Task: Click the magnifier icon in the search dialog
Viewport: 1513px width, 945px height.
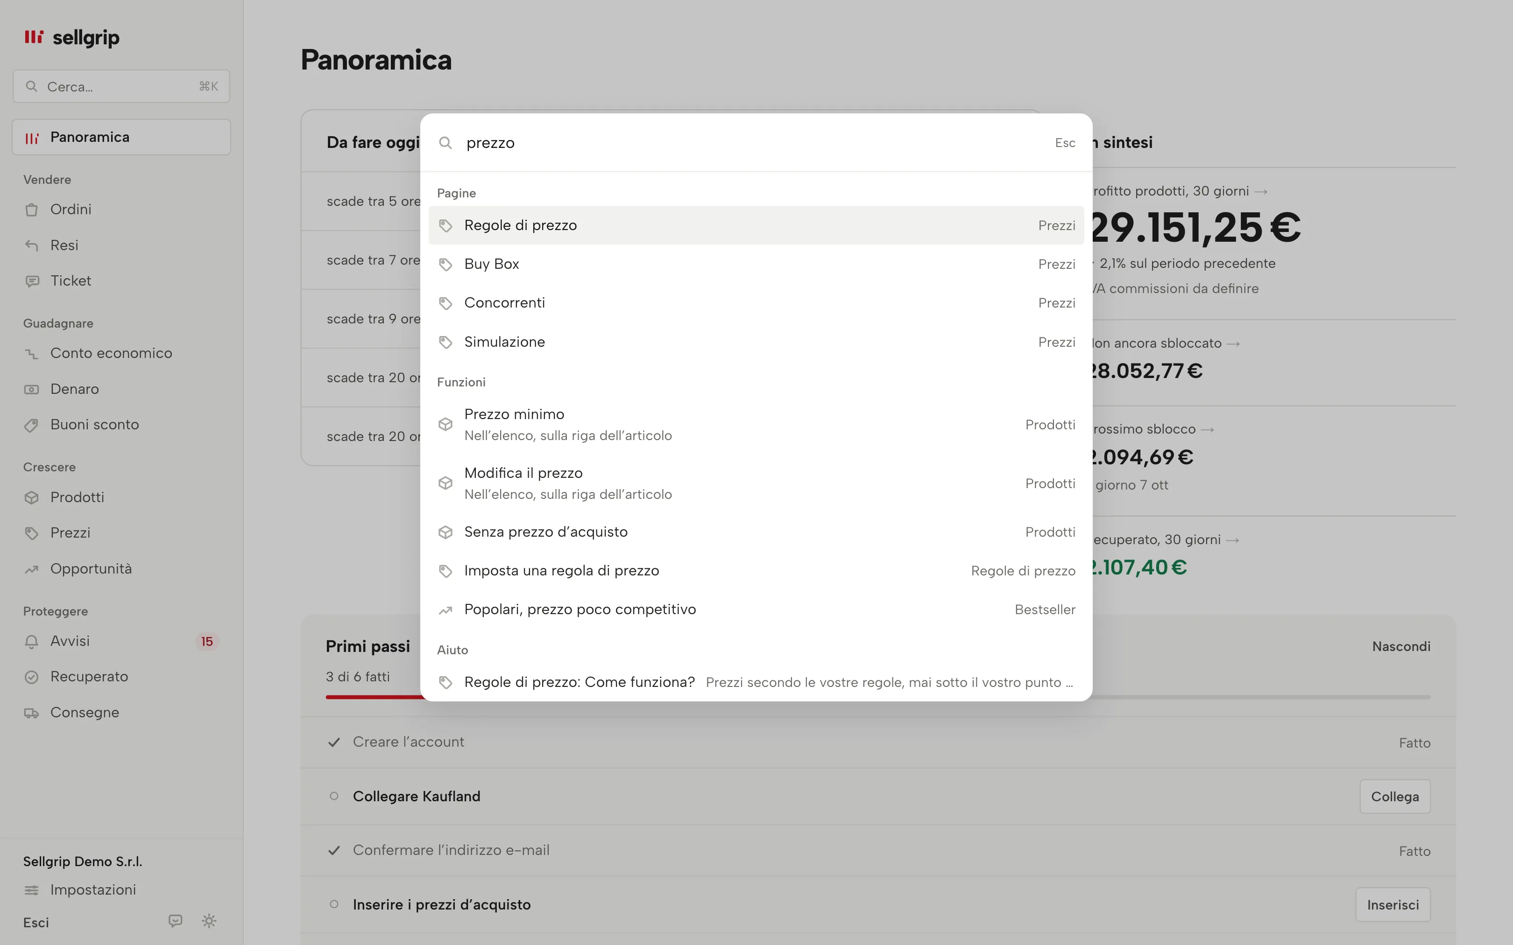Action: 445,142
